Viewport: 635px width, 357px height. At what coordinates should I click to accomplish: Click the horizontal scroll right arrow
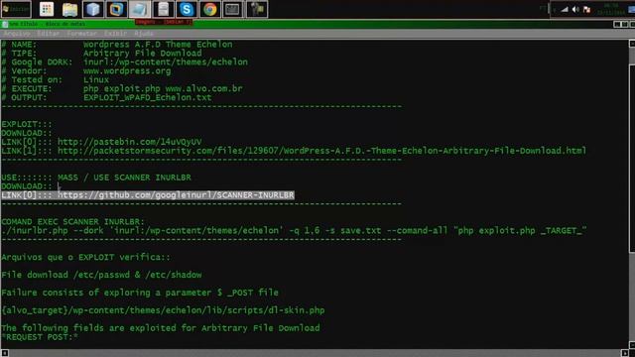[x=625, y=353]
